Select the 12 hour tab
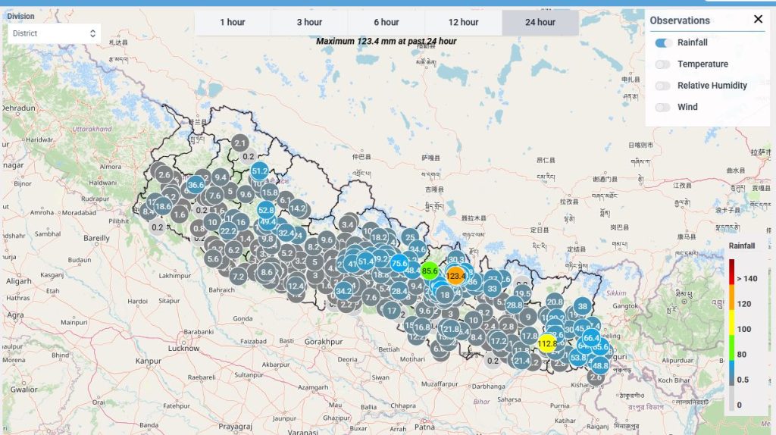Image resolution: width=776 pixels, height=435 pixels. [463, 22]
